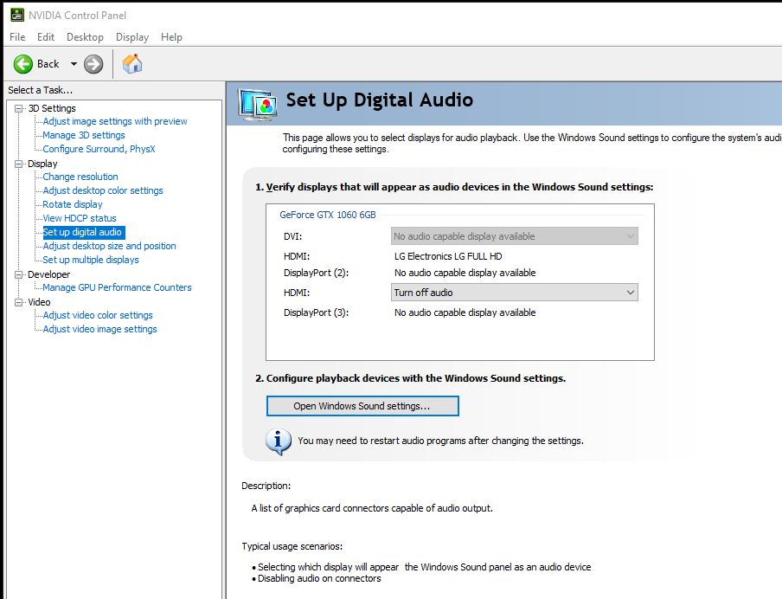Click the Display category label in tree
Screen dimensions: 782x599
click(42, 164)
